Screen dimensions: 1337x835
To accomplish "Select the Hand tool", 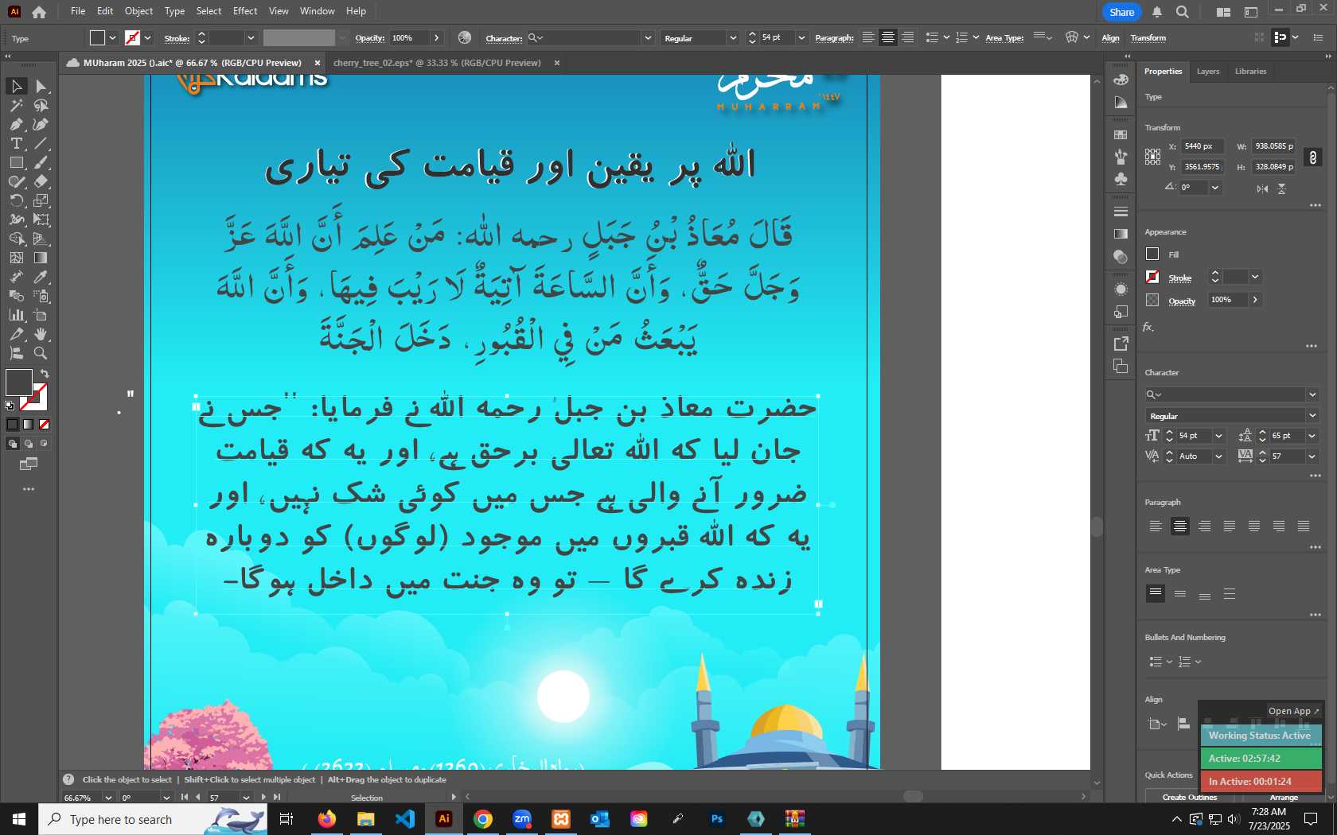I will point(41,334).
